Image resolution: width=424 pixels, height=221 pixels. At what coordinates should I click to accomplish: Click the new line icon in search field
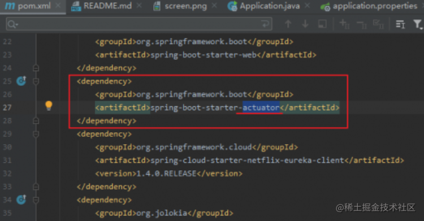tap(265, 24)
